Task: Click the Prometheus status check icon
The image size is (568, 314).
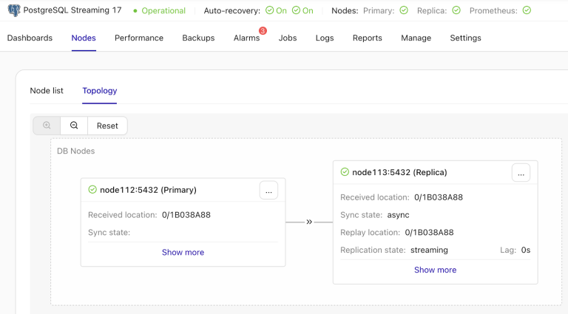Action: pyautogui.click(x=526, y=11)
